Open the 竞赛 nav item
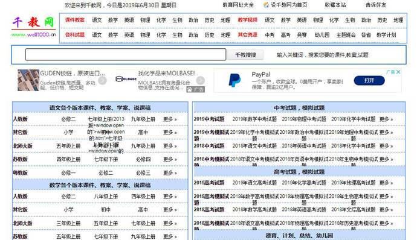 [x=302, y=35]
